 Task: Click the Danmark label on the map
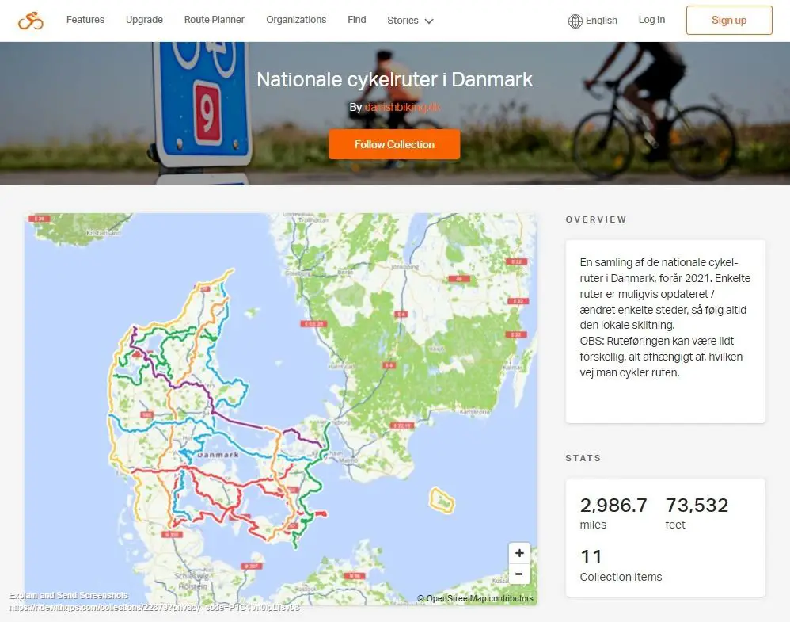(218, 455)
